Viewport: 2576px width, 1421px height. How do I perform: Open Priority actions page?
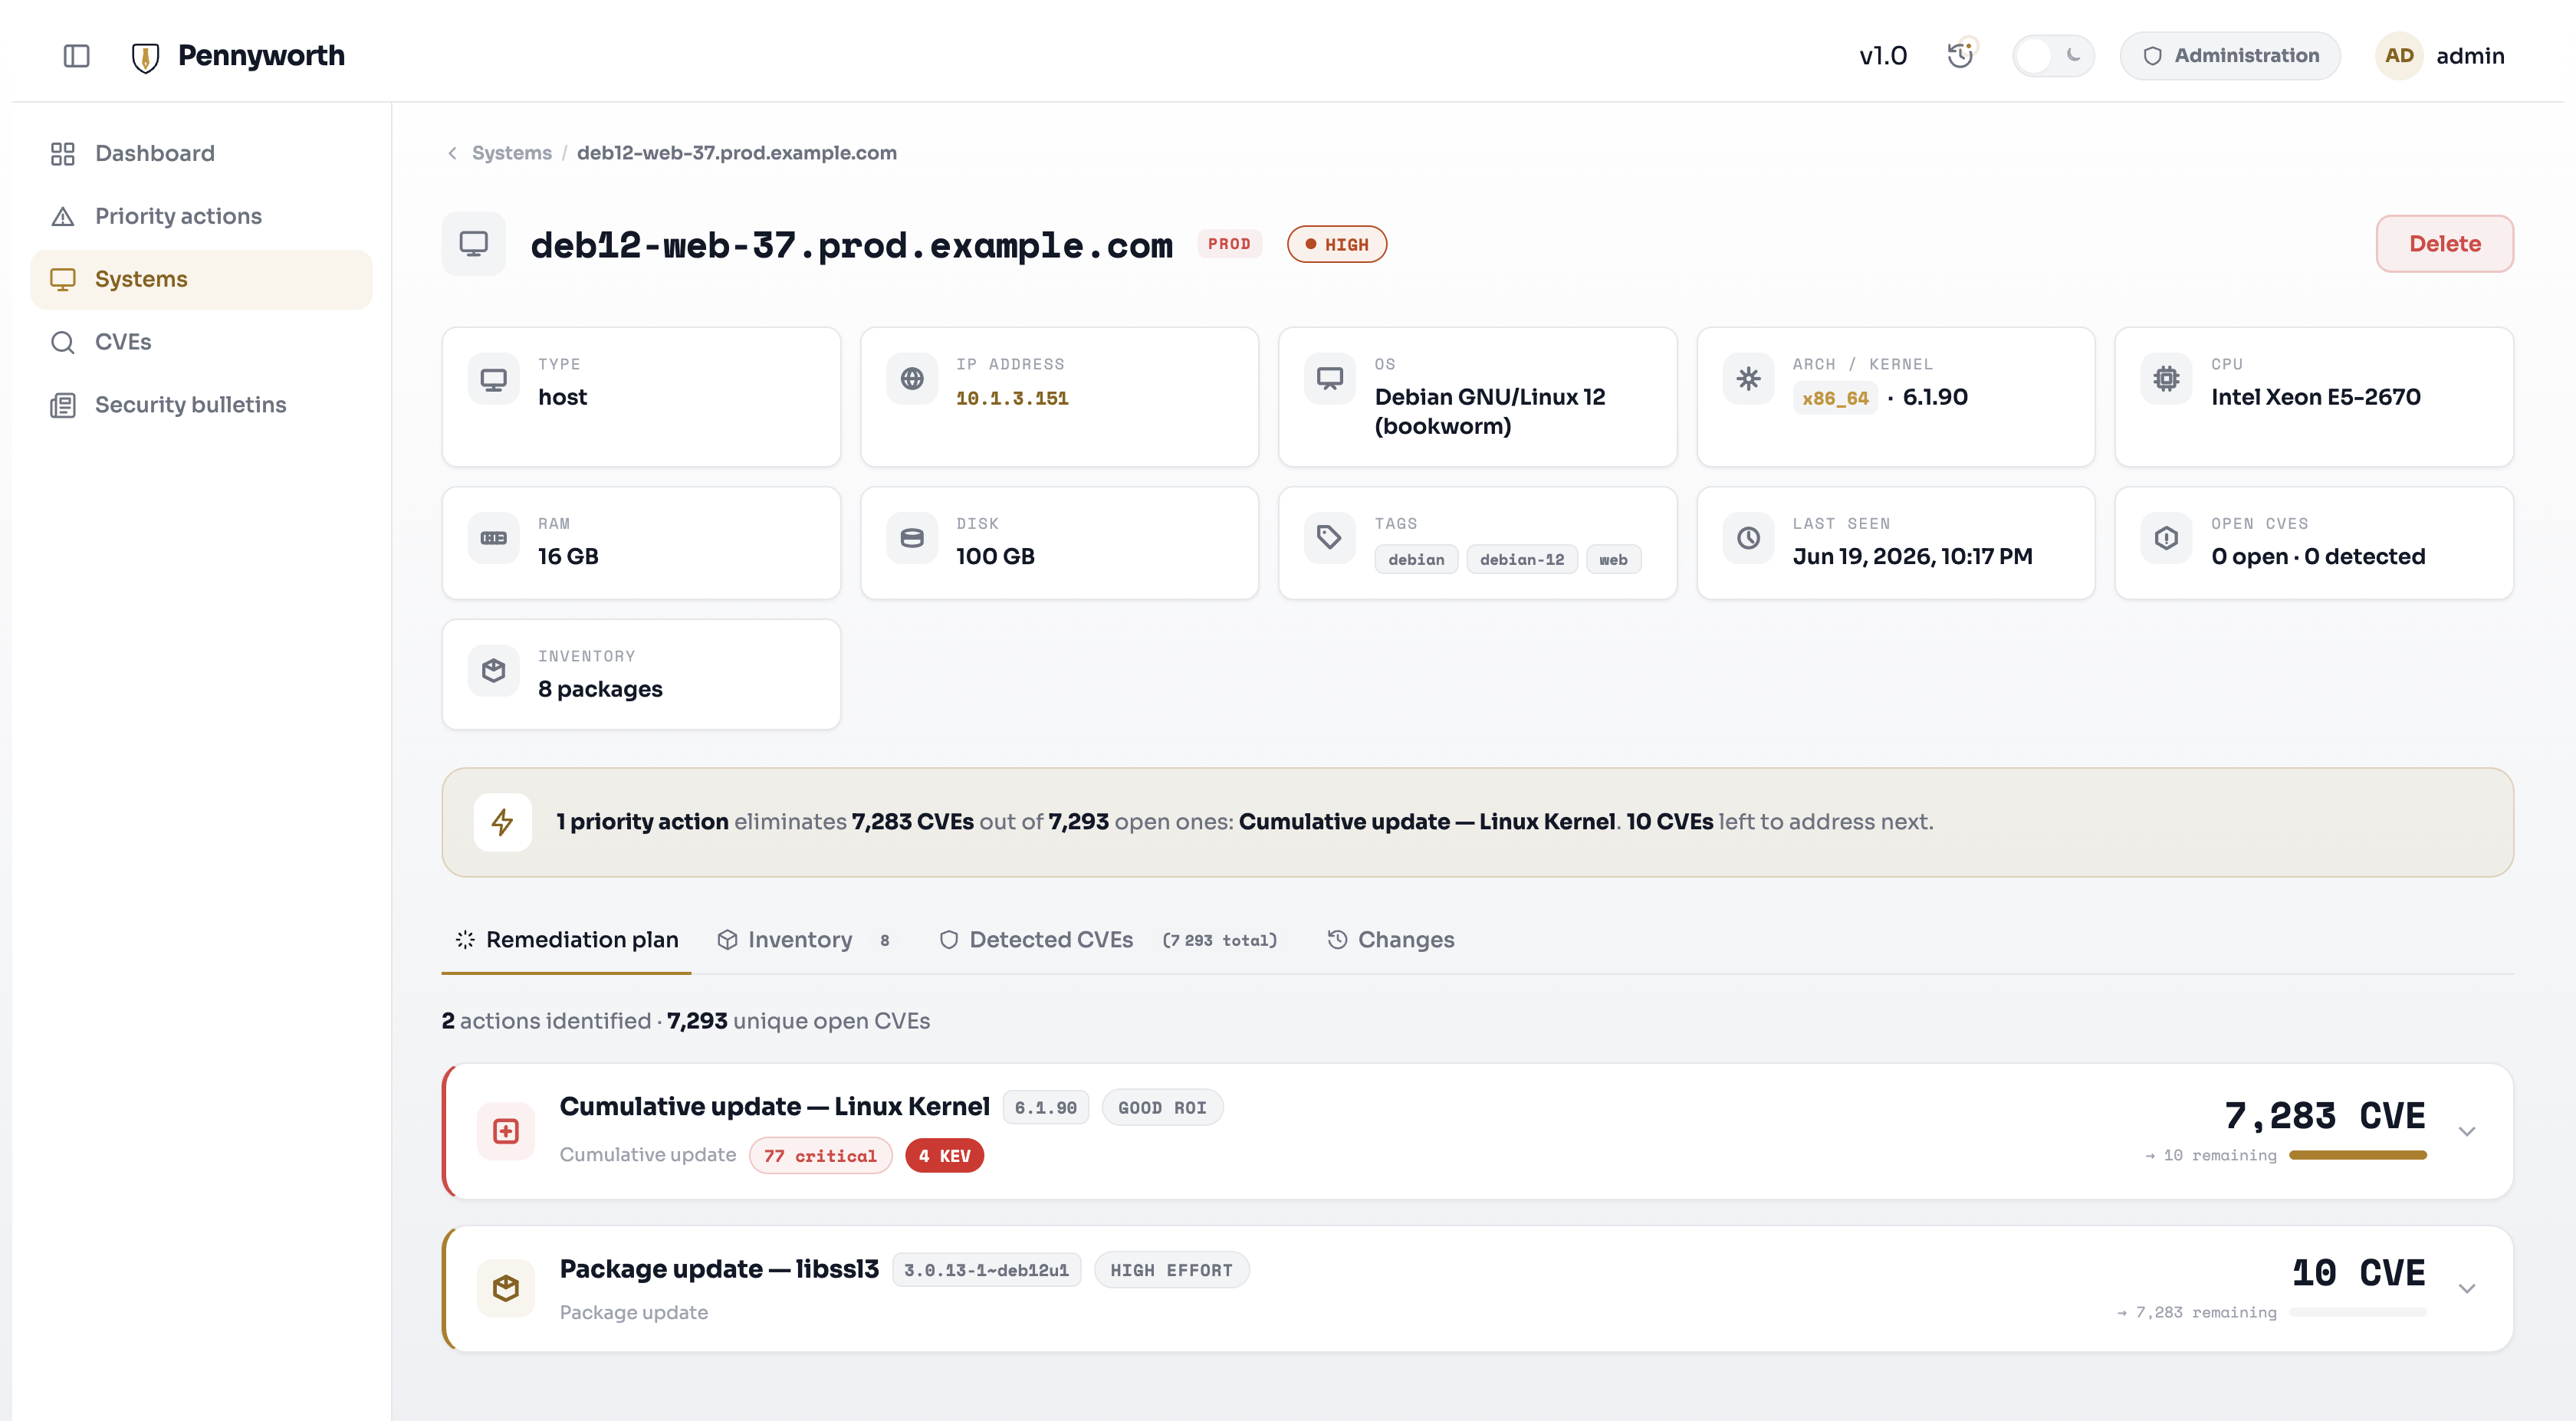201,216
